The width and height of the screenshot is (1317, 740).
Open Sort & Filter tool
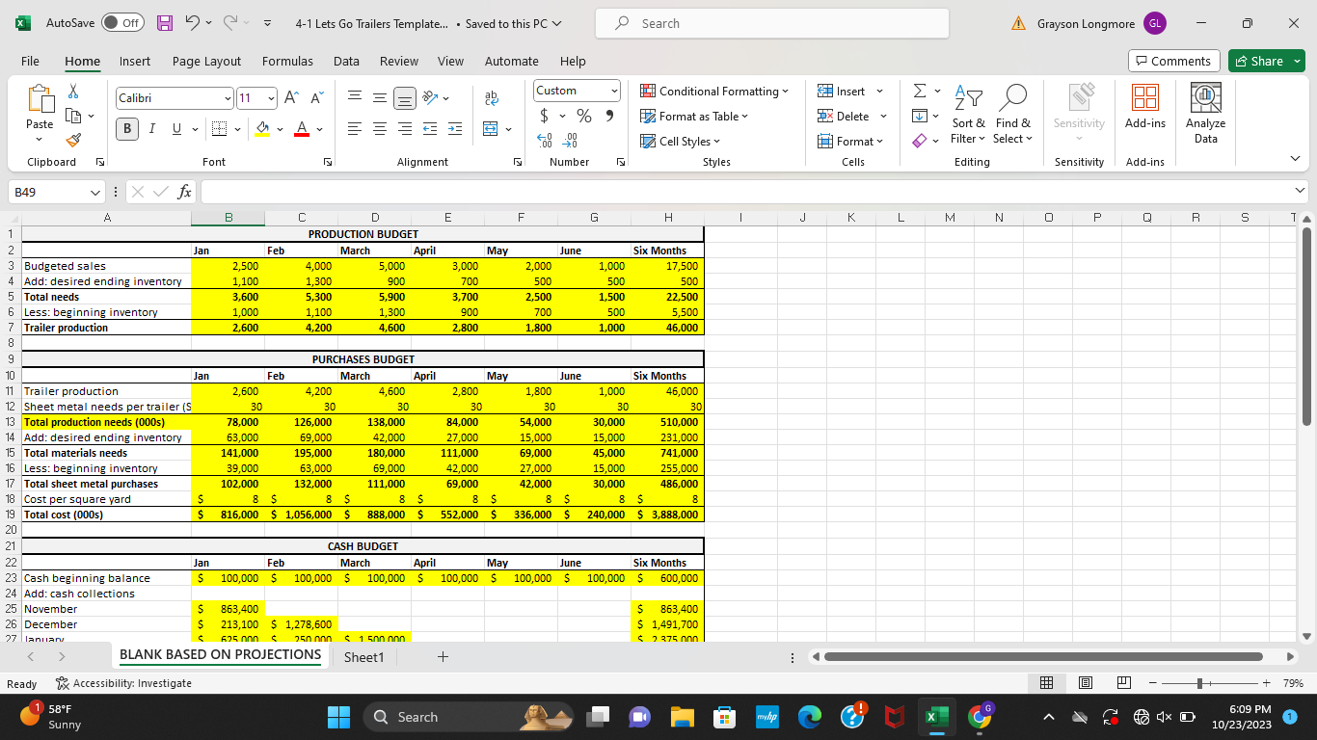tap(968, 114)
